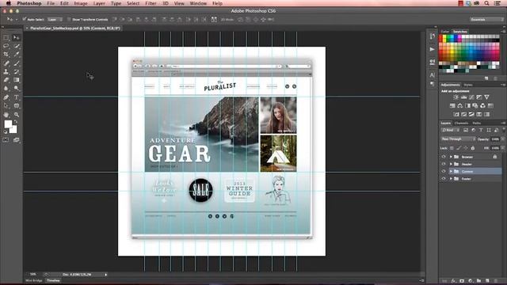Add a Vibrance adjustment
This screenshot has width=507, height=285.
click(x=486, y=97)
